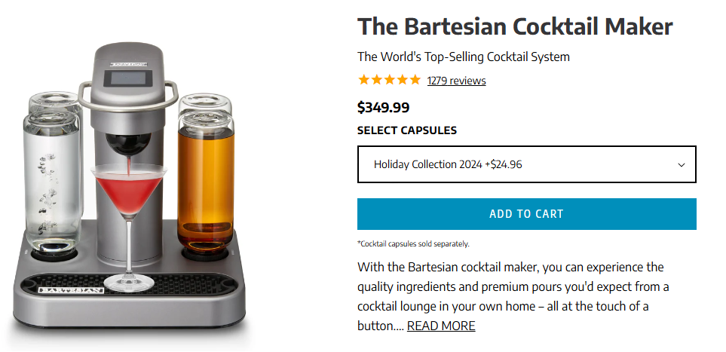The height and width of the screenshot is (352, 726).
Task: Click the chevron arrow in capsules dropdown
Action: pos(682,165)
